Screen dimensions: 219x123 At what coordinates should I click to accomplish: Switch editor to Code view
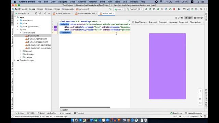click(x=179, y=18)
